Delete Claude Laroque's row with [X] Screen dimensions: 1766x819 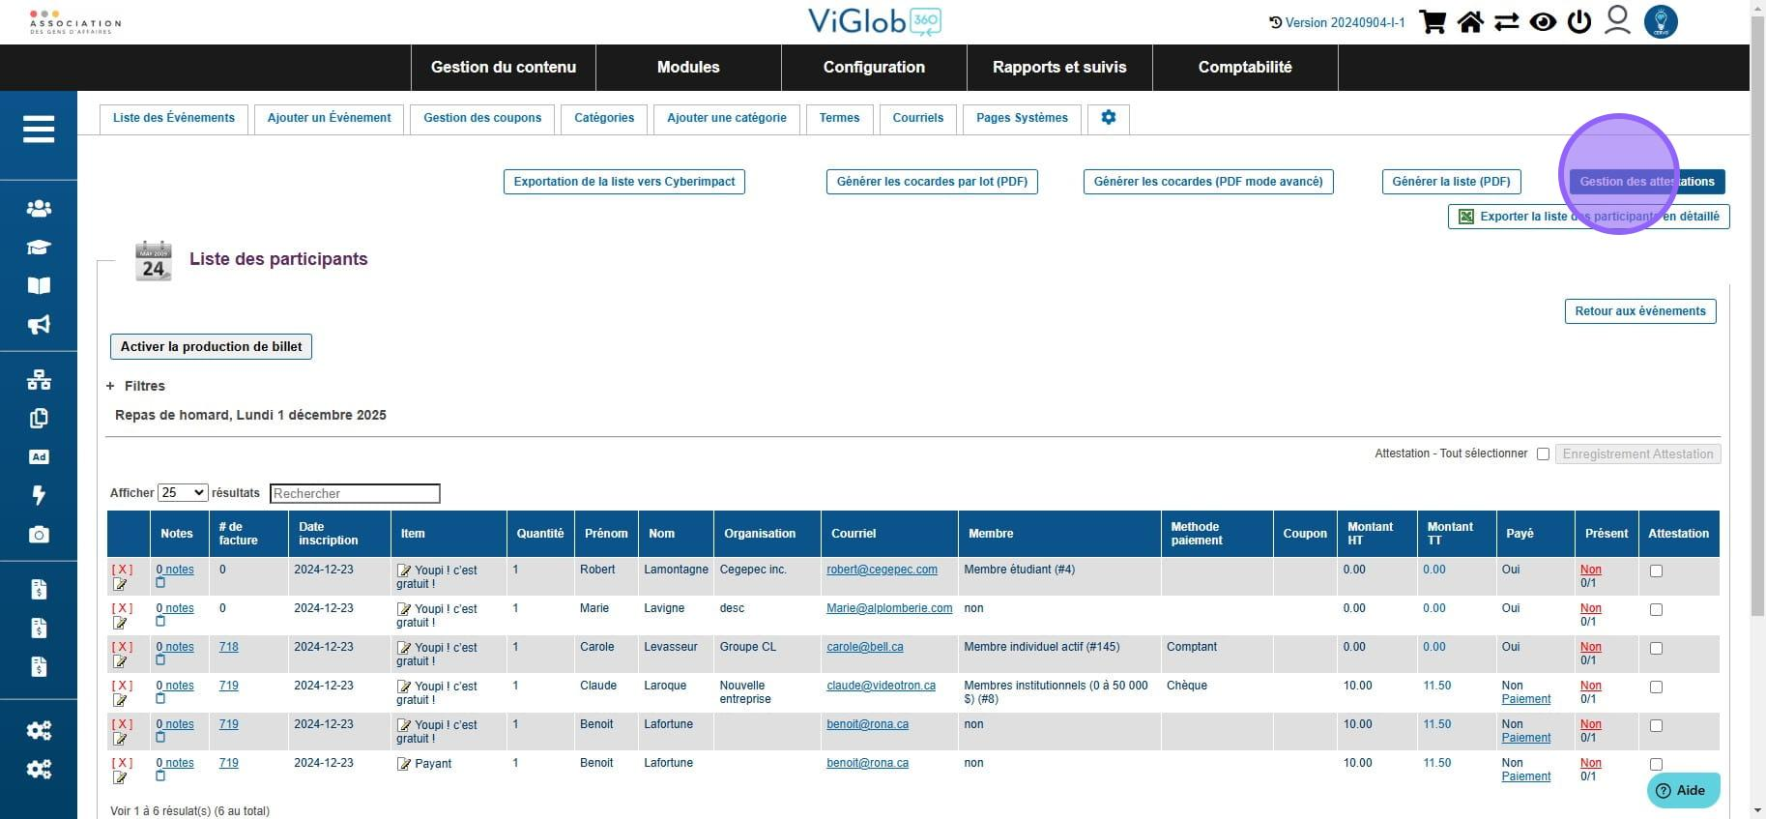click(x=123, y=686)
